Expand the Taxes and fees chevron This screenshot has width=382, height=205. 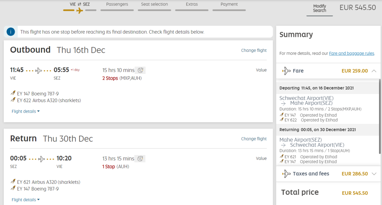374,174
